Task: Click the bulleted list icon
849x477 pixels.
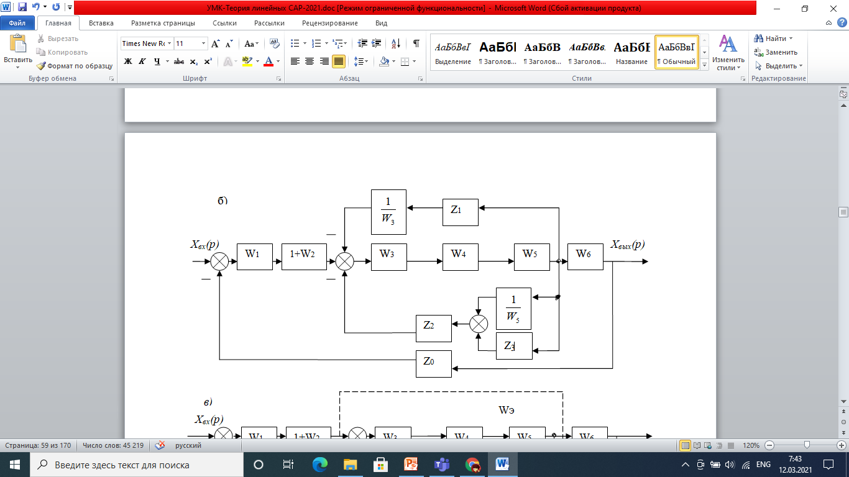Action: (295, 43)
